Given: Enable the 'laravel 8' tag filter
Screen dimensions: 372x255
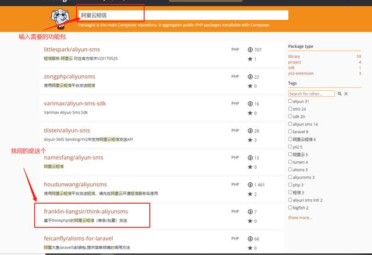Looking at the screenshot, I should (x=291, y=132).
